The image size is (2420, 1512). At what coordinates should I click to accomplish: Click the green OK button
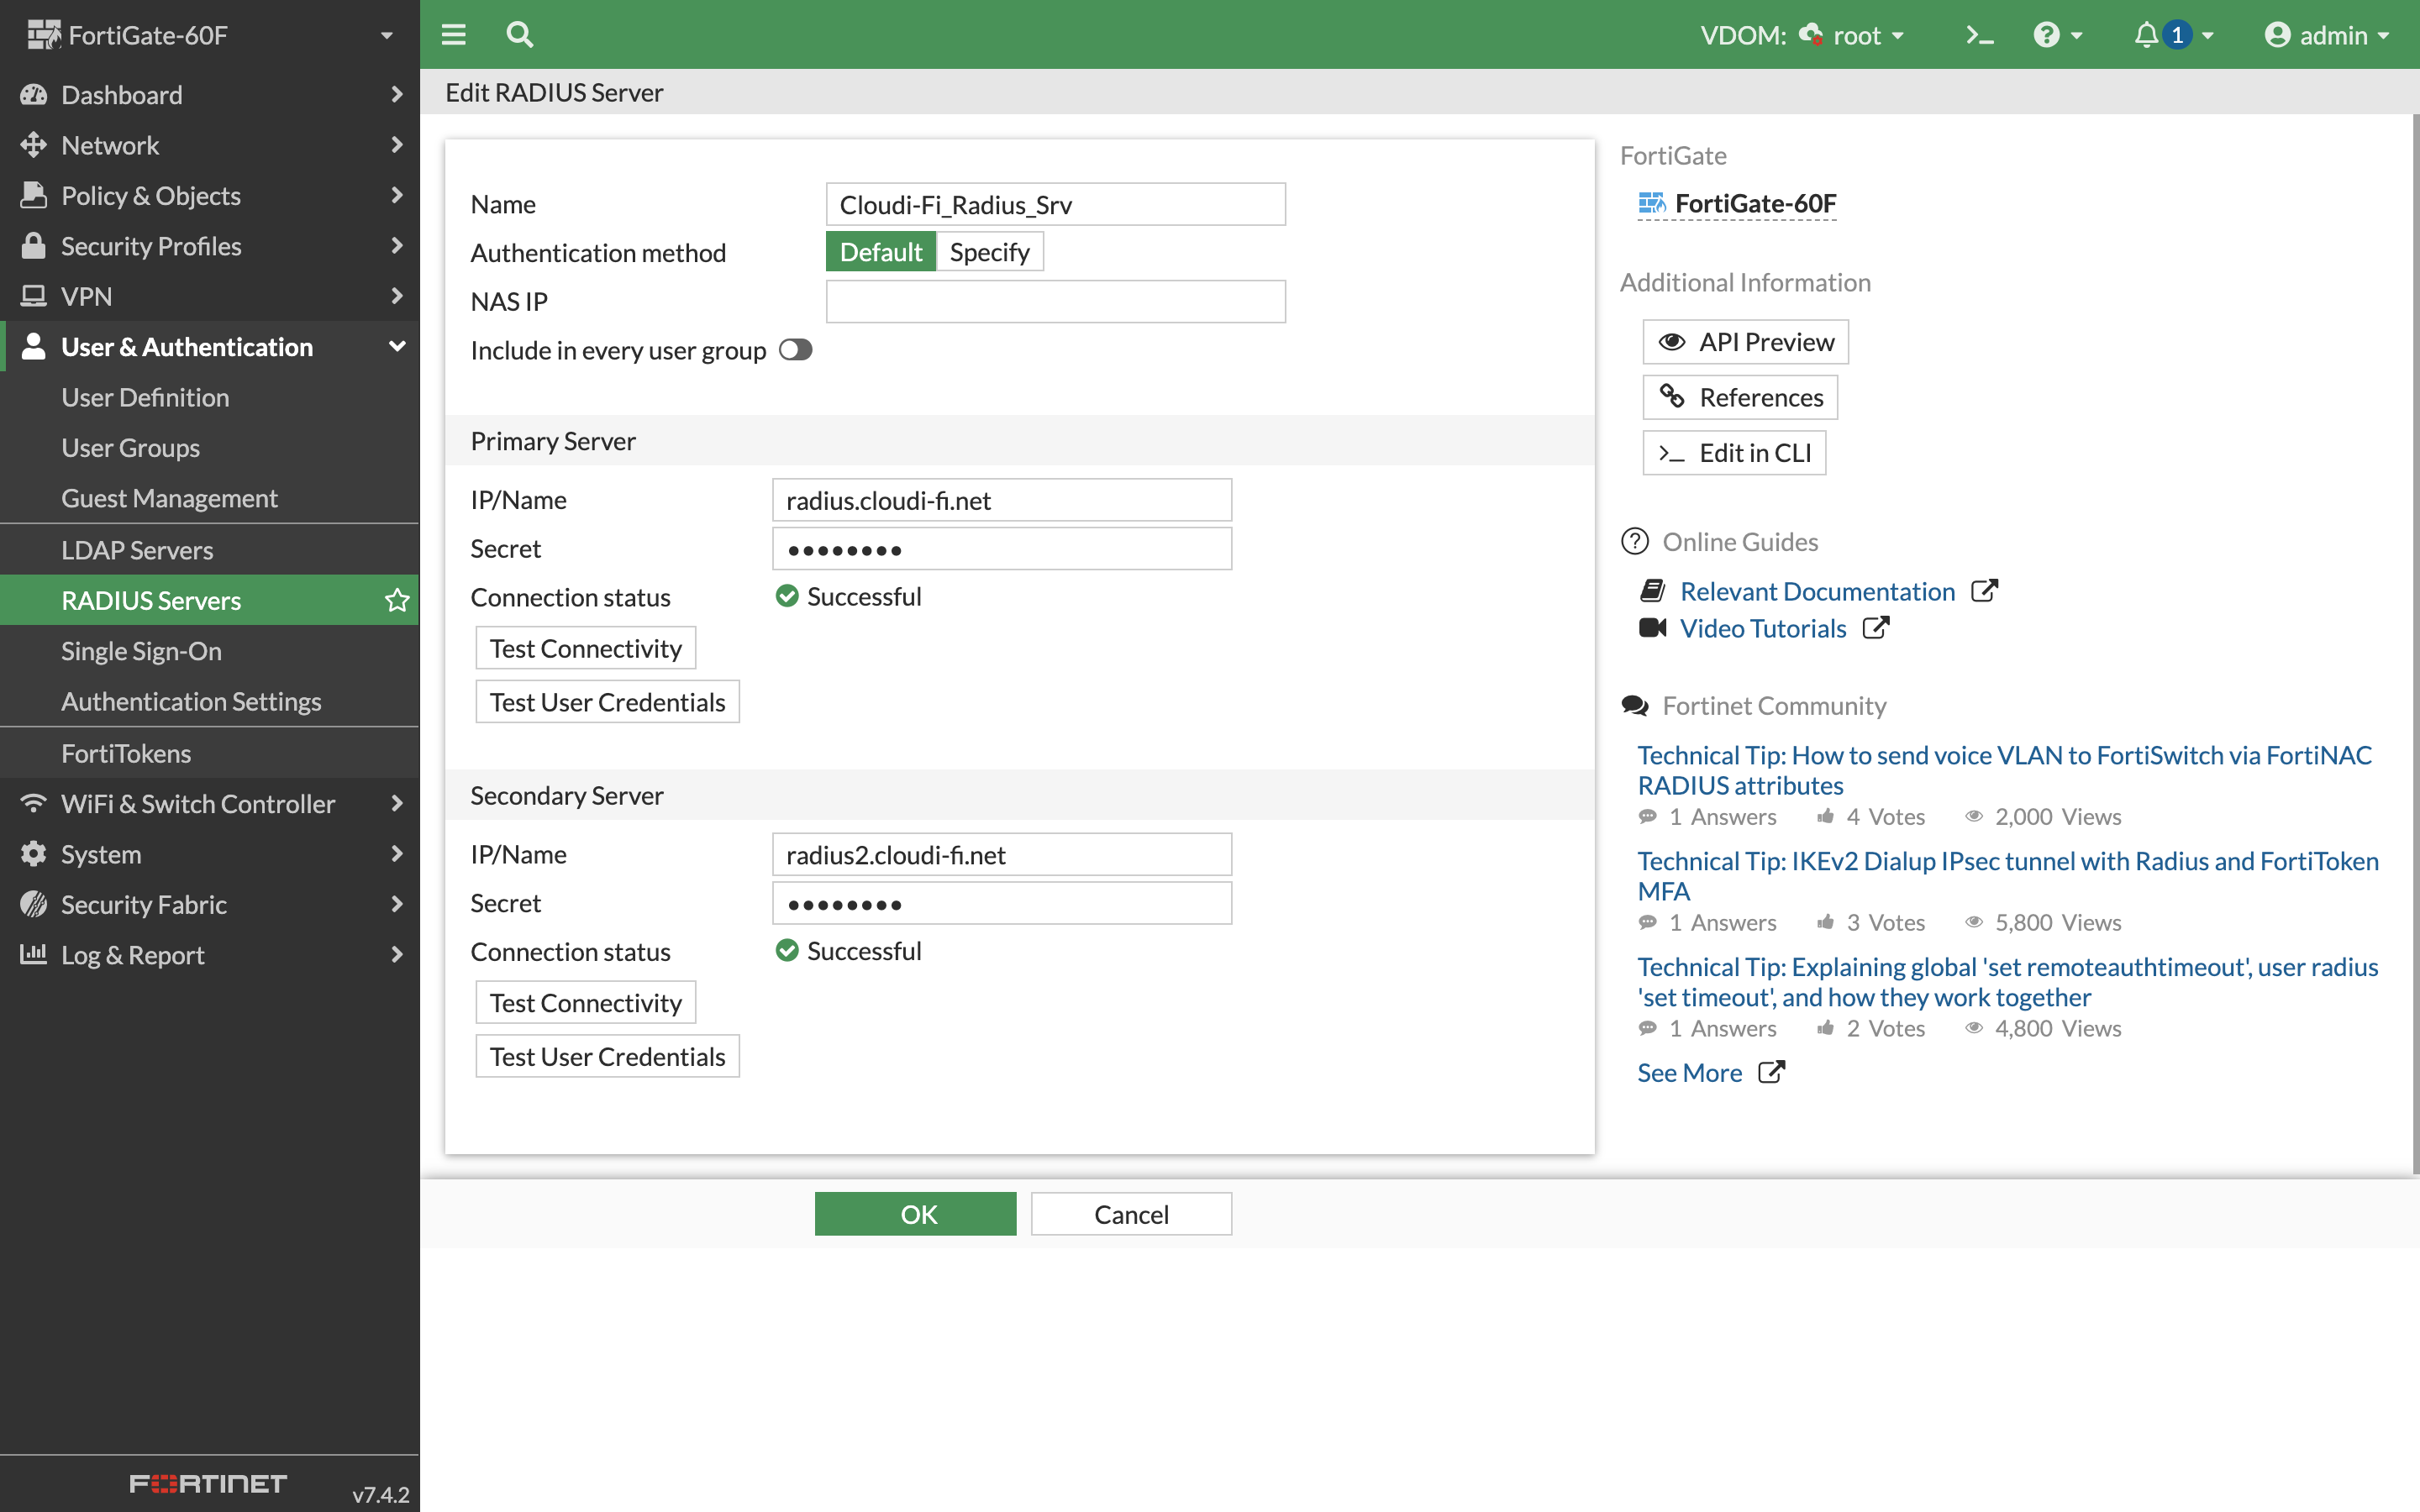pyautogui.click(x=915, y=1213)
